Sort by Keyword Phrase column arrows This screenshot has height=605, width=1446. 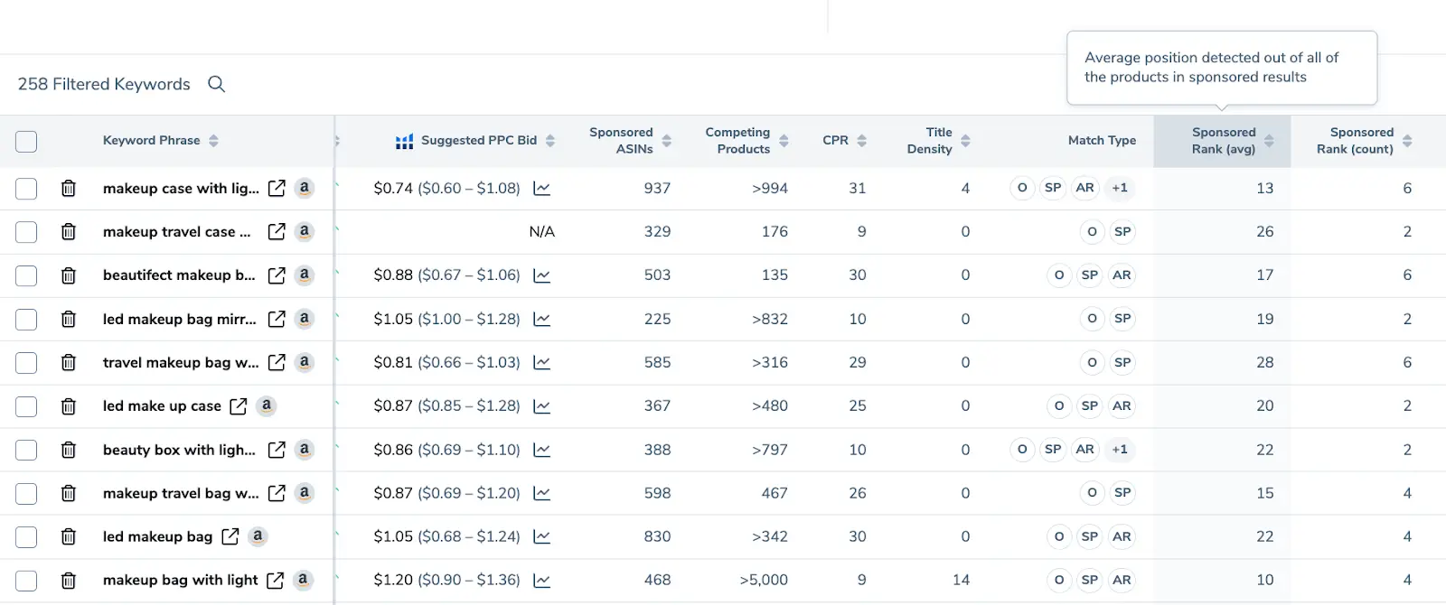click(213, 141)
